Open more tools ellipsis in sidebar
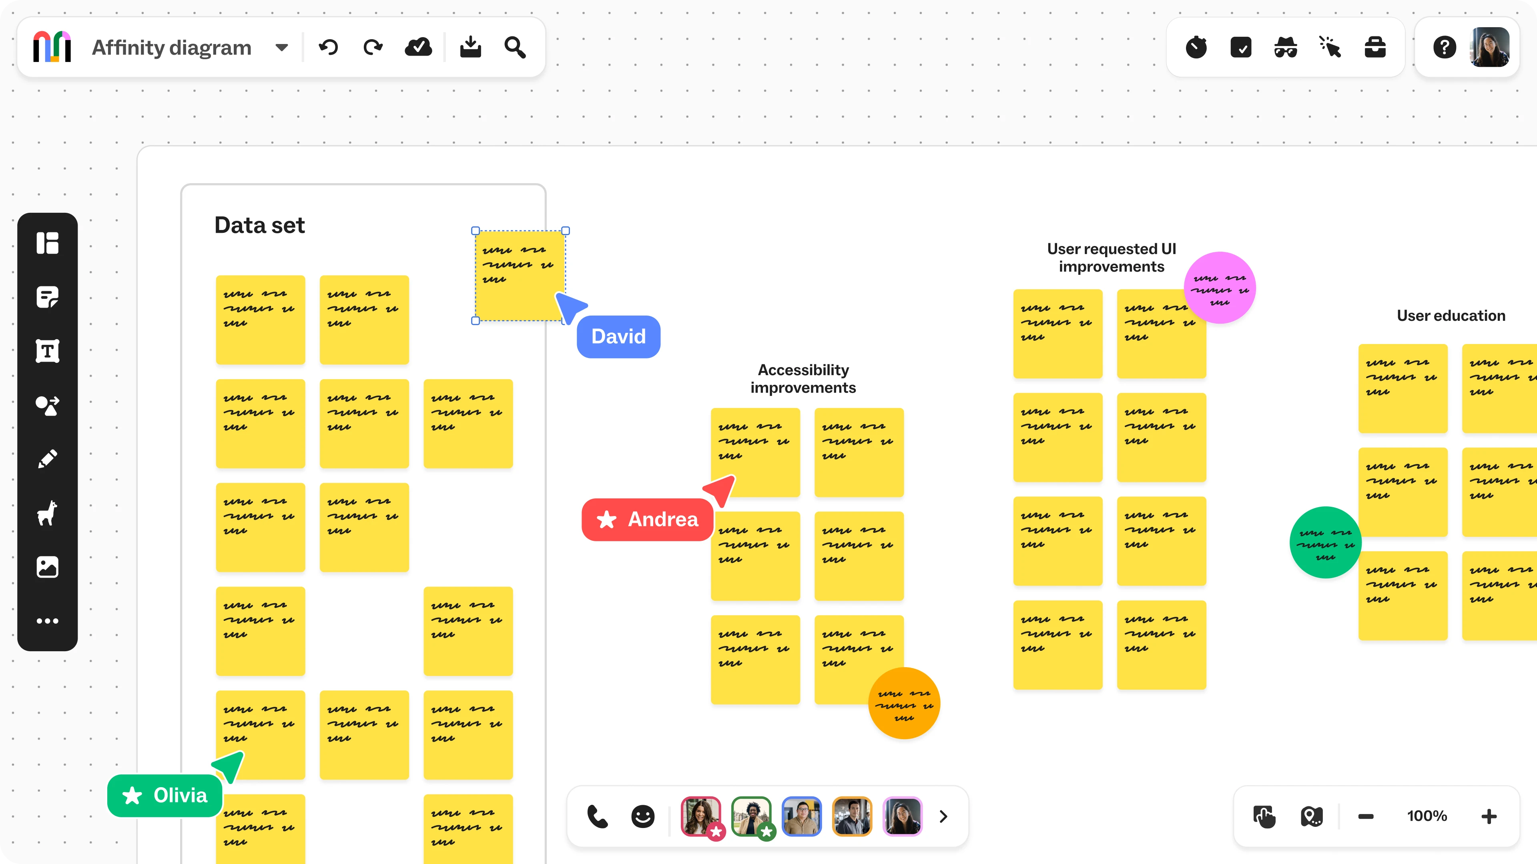The height and width of the screenshot is (864, 1537). 47,621
